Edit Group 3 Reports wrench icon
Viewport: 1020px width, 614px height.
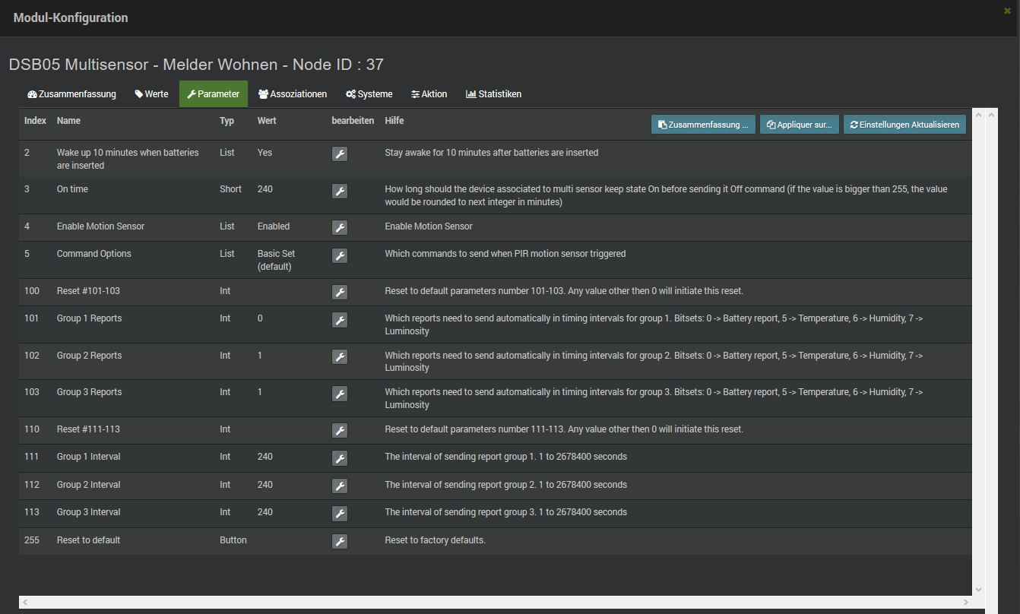(340, 394)
